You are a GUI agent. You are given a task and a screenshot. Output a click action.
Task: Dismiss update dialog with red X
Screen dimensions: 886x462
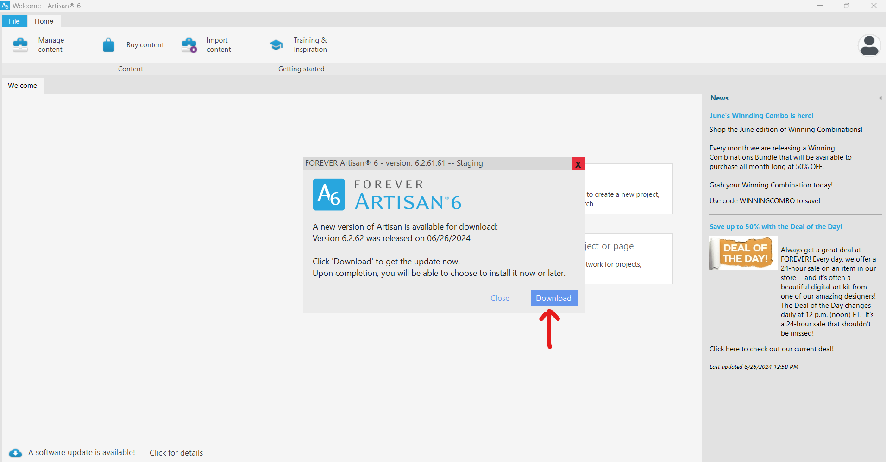(x=578, y=164)
